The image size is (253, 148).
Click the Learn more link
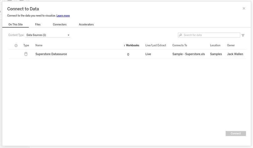tap(63, 16)
